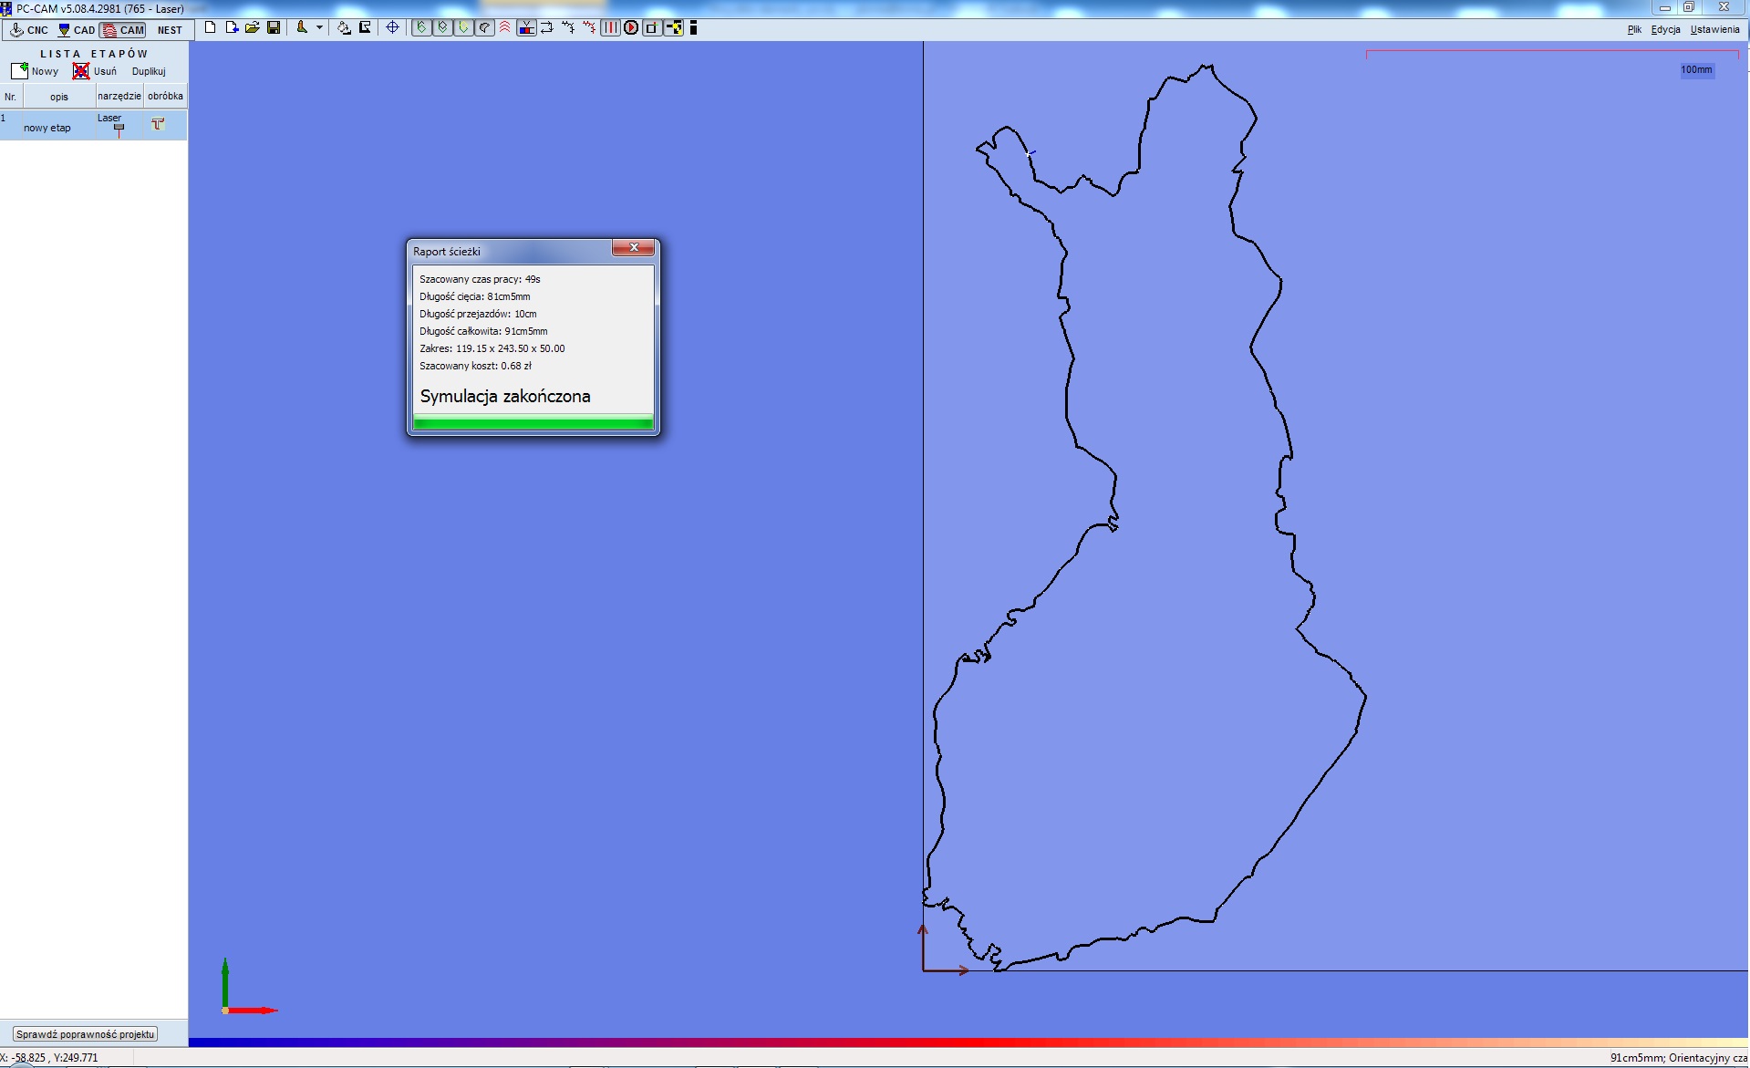Screen dimensions: 1750x1068
Task: Click 'Długość przejazdów: 10cm' text
Action: pyautogui.click(x=478, y=314)
